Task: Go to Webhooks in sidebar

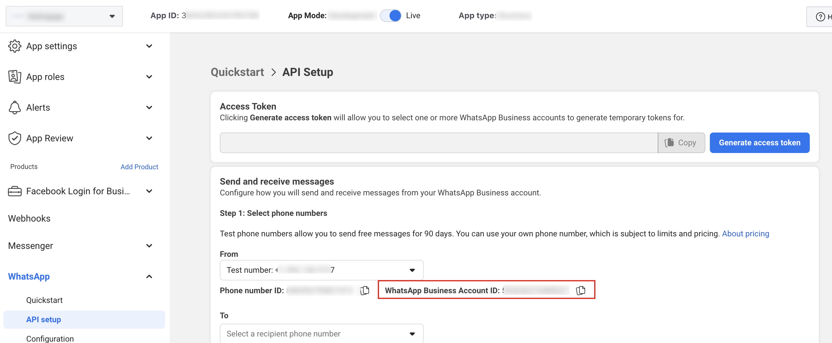Action: tap(29, 218)
